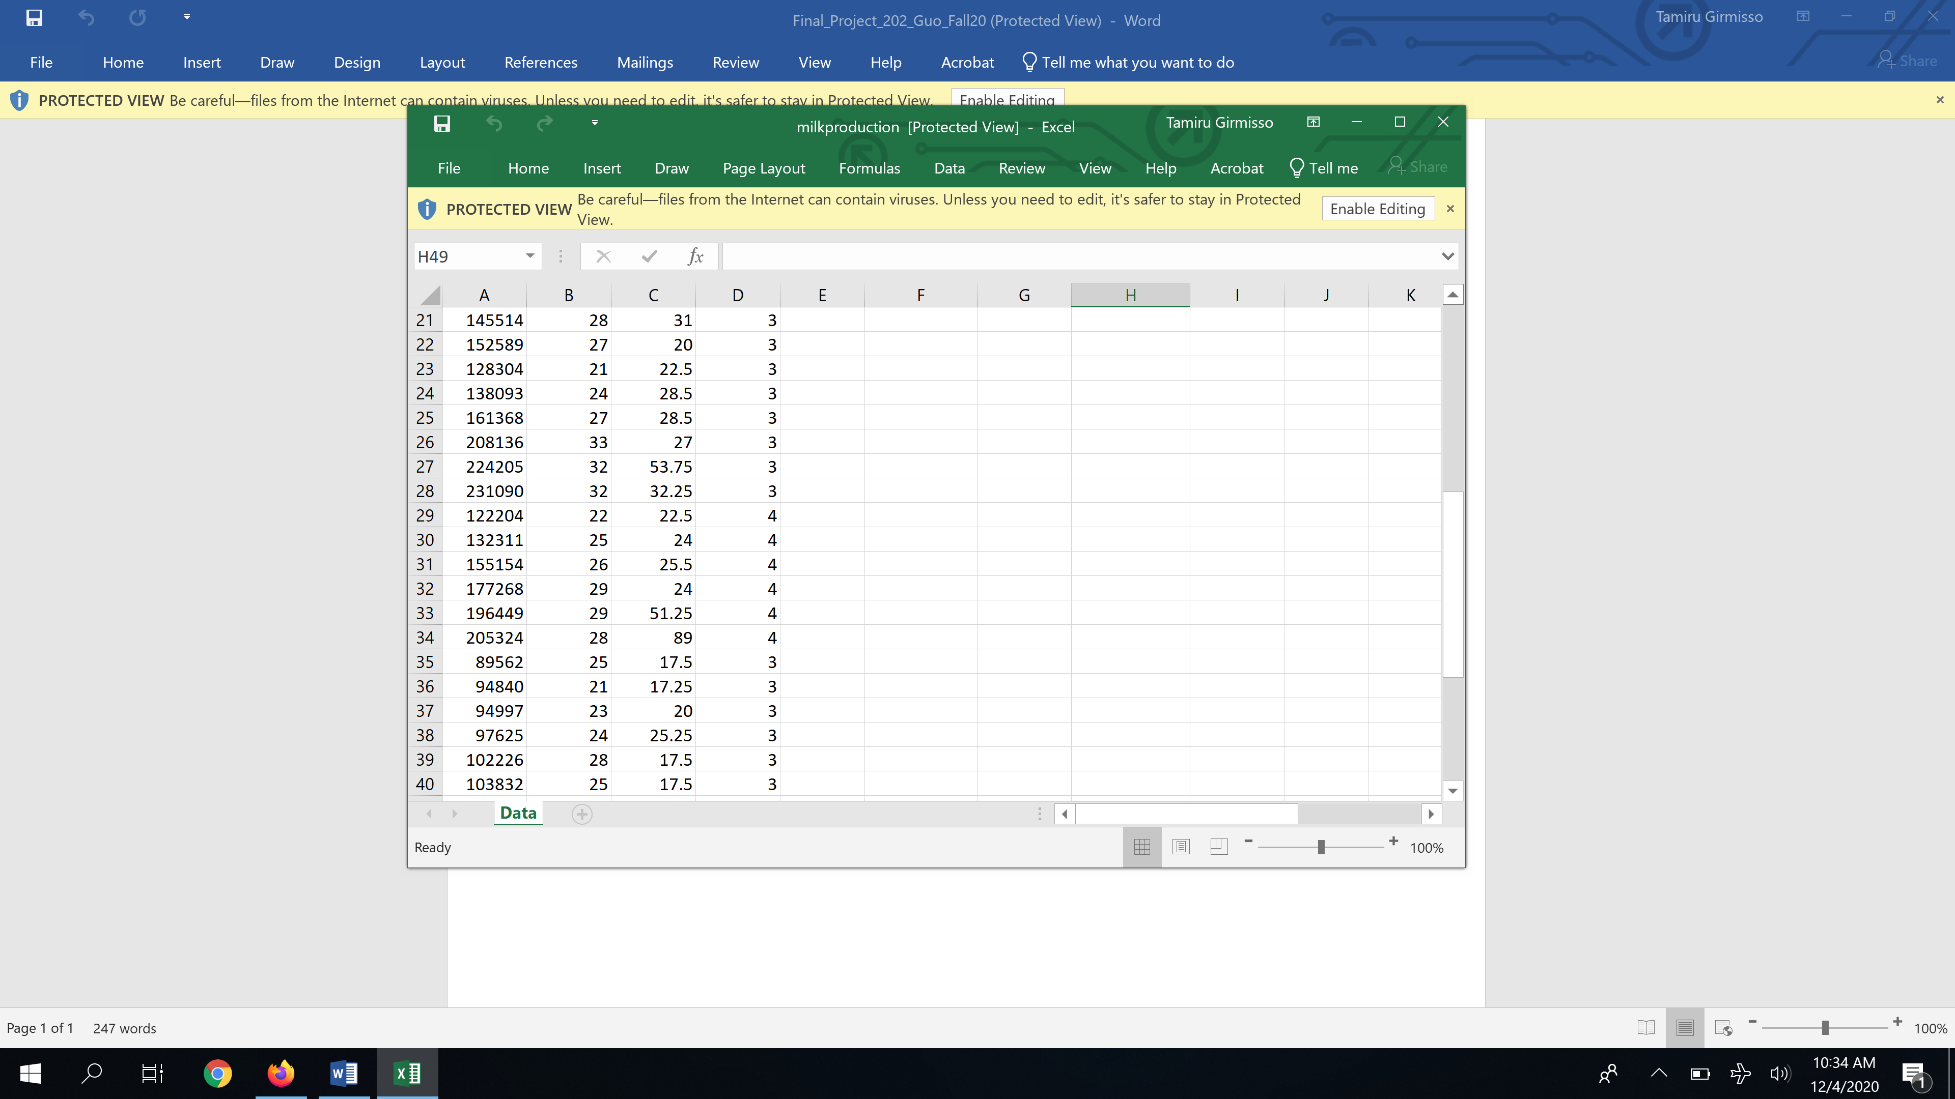Expand the Name Box dropdown arrow
The height and width of the screenshot is (1099, 1955).
point(529,256)
